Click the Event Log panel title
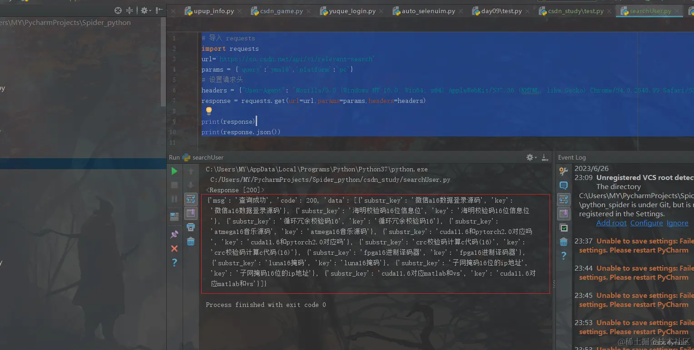The width and height of the screenshot is (694, 350). click(572, 157)
